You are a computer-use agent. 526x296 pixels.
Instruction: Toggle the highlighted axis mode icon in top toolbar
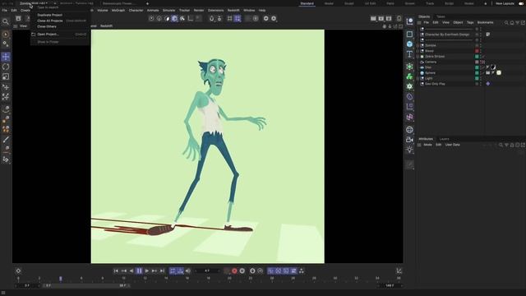coord(175,18)
